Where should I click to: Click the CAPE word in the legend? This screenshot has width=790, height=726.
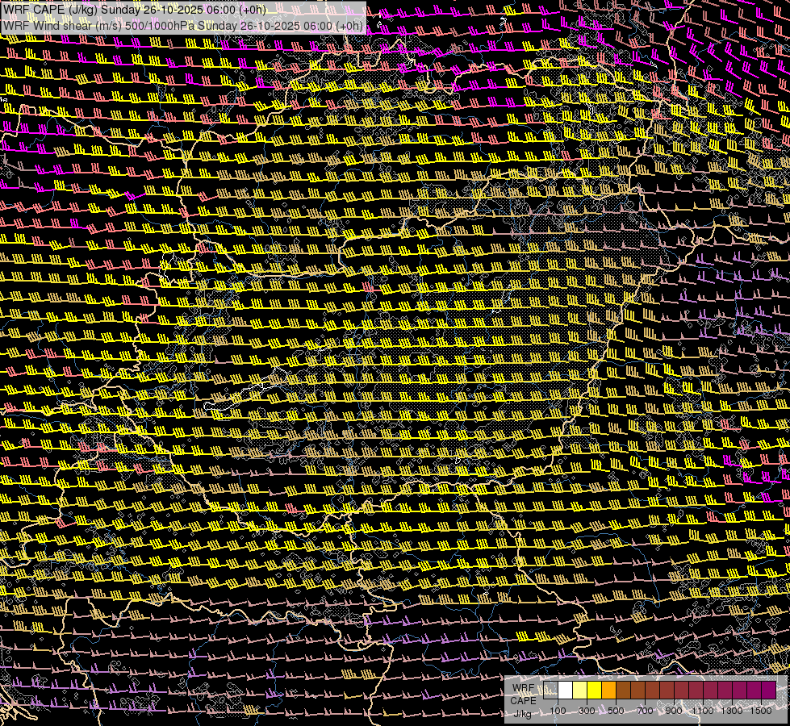(524, 701)
